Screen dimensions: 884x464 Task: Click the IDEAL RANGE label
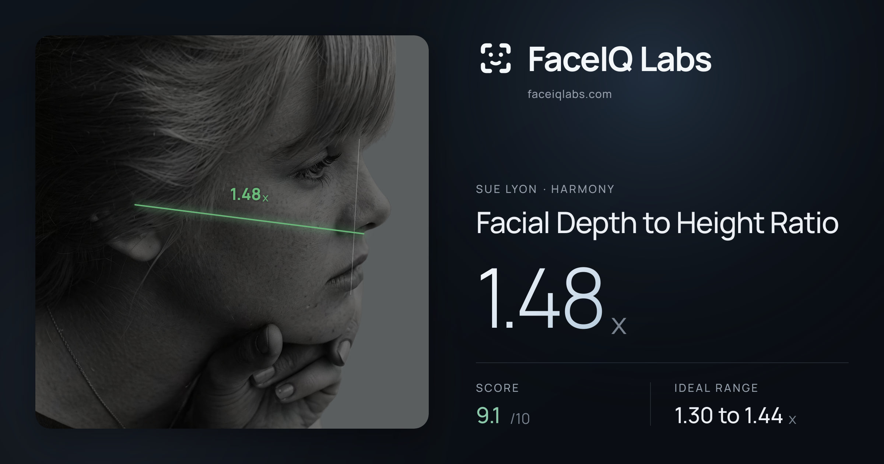(x=716, y=388)
